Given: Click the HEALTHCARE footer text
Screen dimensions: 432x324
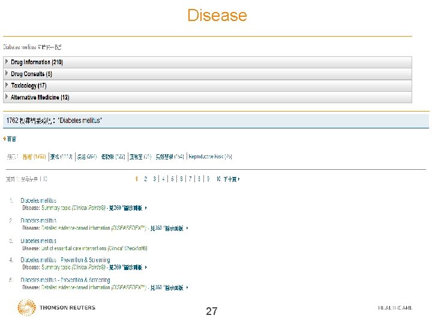Looking at the screenshot, I should click(395, 308).
